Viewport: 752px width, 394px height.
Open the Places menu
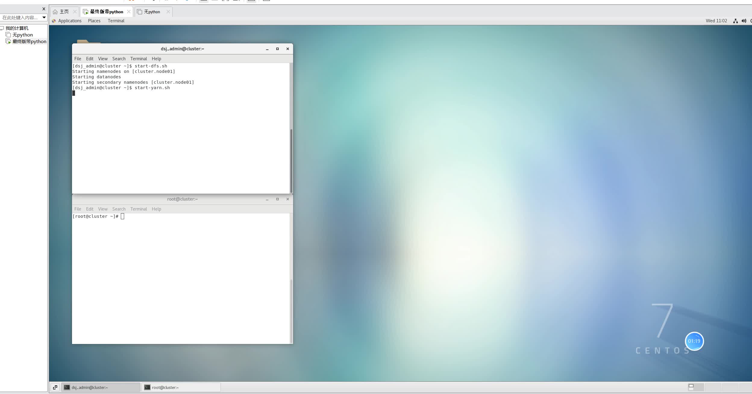point(94,21)
